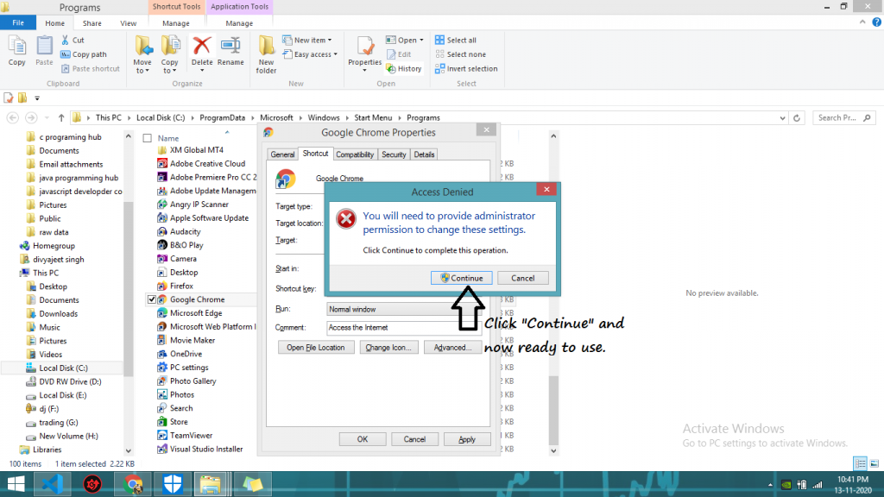Click the File Explorer taskbar icon

211,484
